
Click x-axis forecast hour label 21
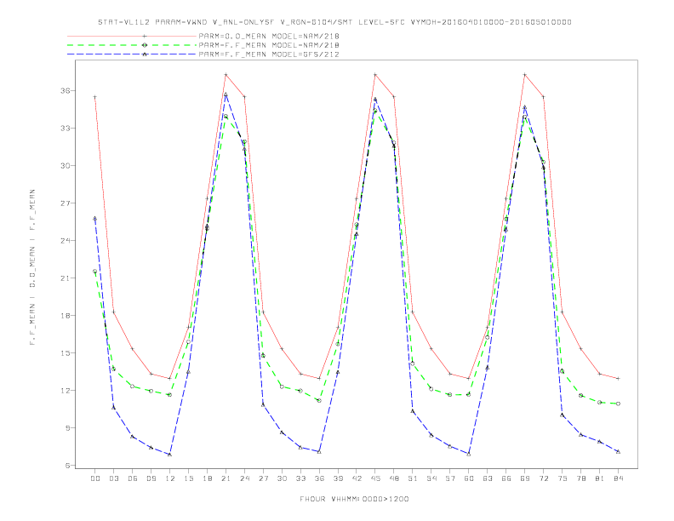pyautogui.click(x=226, y=478)
